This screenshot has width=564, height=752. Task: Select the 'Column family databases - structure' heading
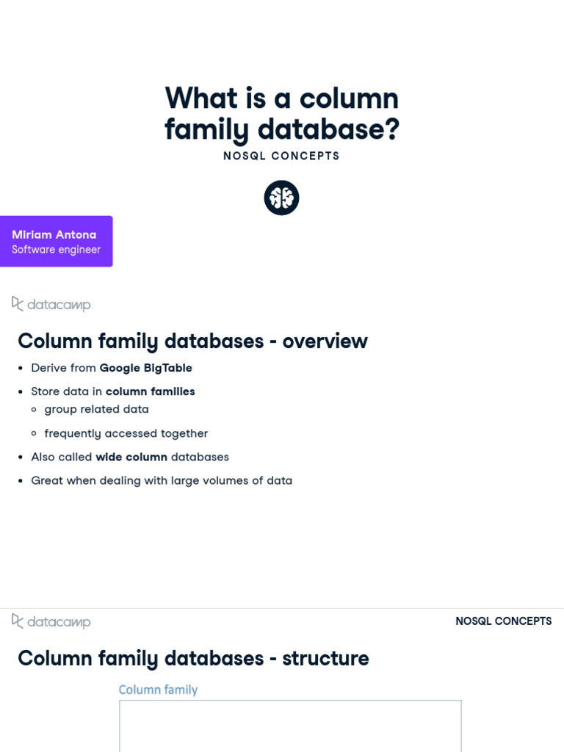(193, 659)
